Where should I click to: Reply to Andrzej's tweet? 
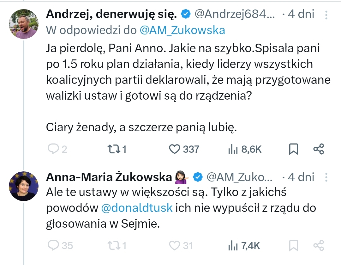click(x=53, y=149)
